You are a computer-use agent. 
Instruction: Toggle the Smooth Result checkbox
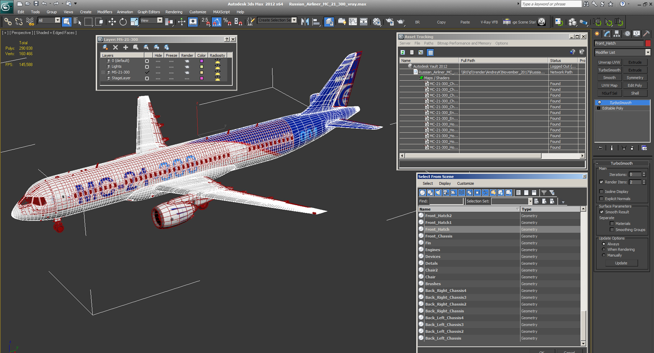point(601,212)
